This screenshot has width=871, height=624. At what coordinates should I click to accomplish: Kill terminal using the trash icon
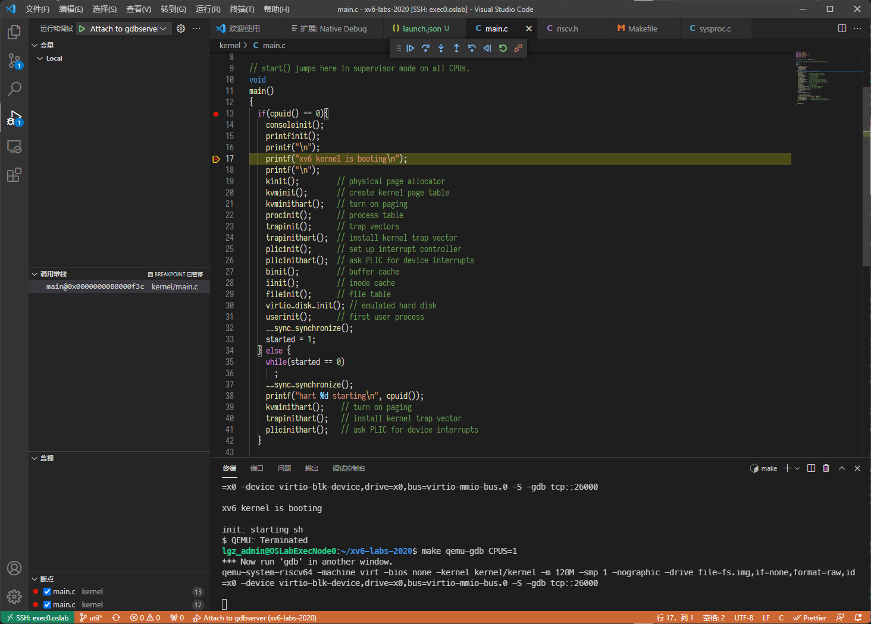(x=826, y=468)
